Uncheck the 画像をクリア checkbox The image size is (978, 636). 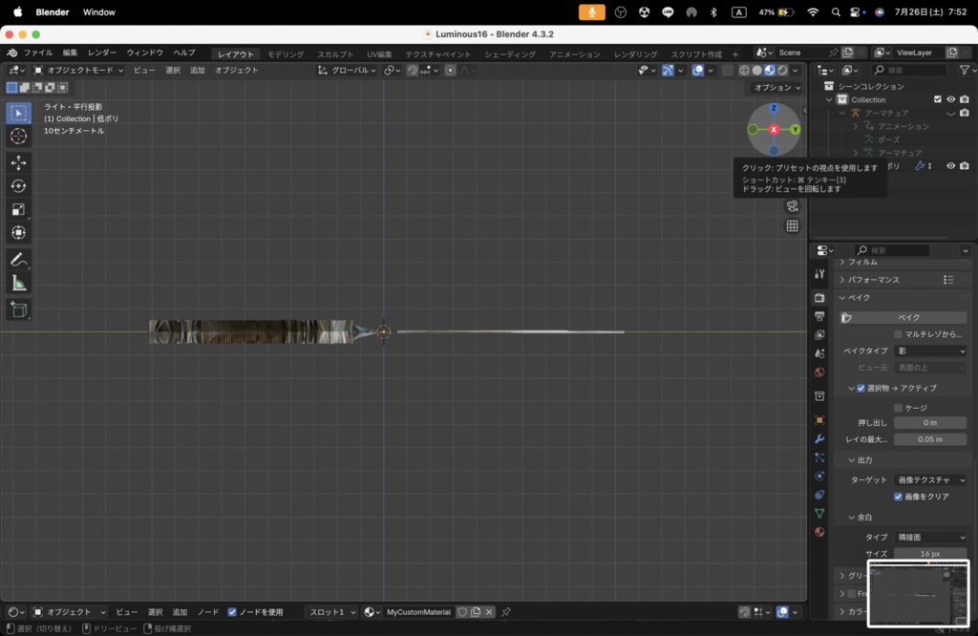pyautogui.click(x=898, y=497)
